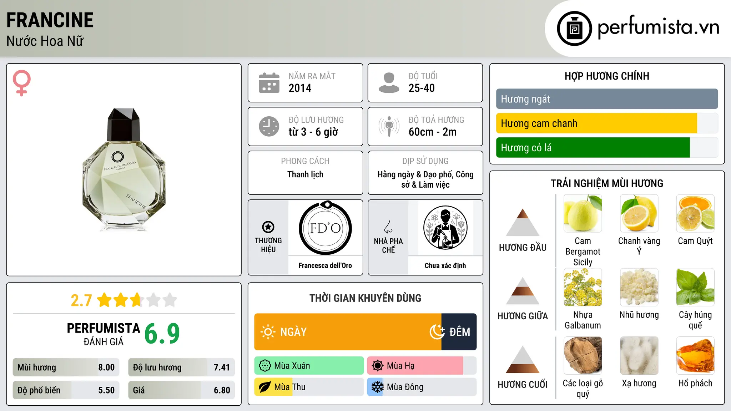Image resolution: width=731 pixels, height=411 pixels.
Task: Open the Cam Quýt citrus image
Action: 695,213
